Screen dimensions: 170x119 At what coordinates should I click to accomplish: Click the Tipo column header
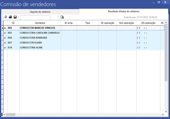click(x=88, y=23)
